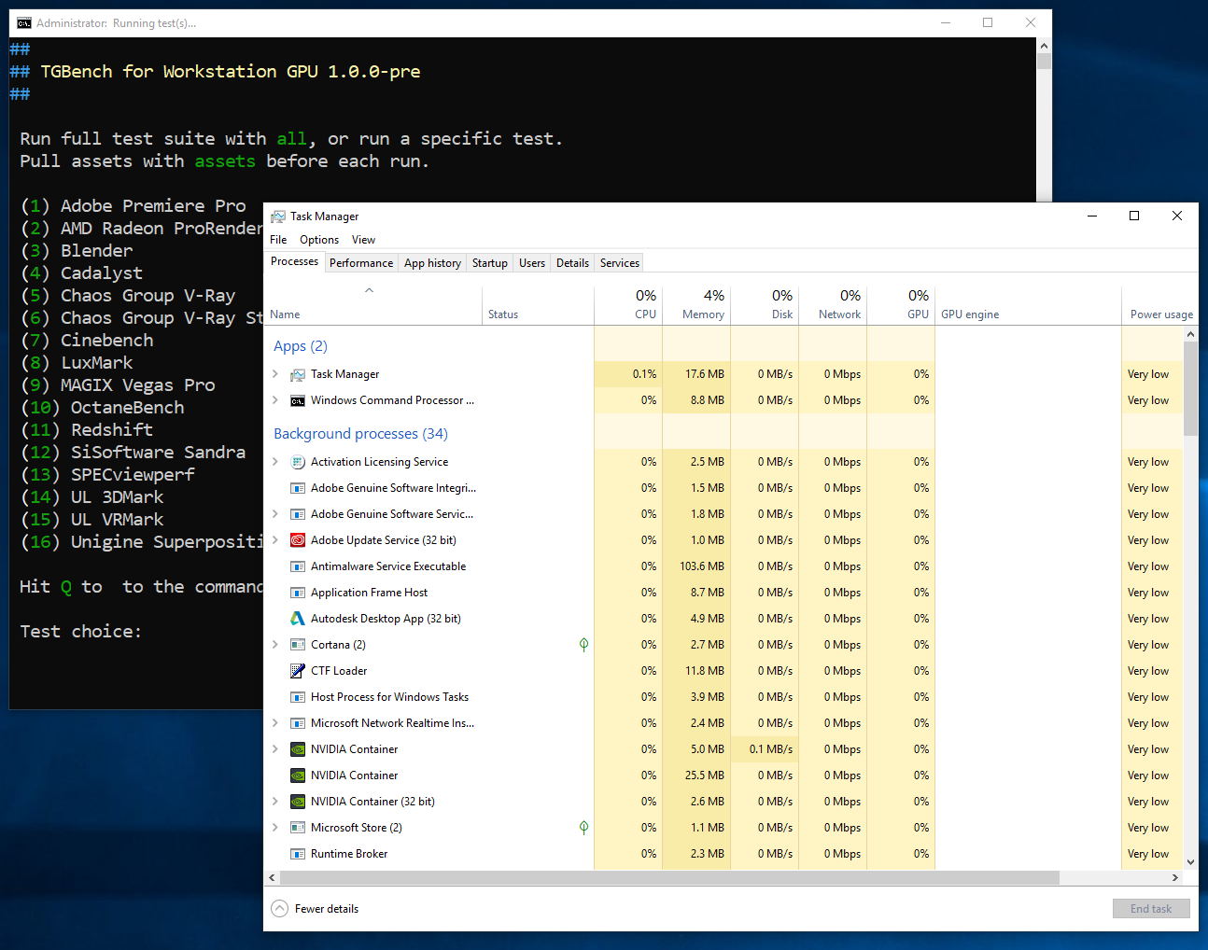Click the Task Manager title bar icon
Viewport: 1208px width, 950px height.
(x=278, y=217)
